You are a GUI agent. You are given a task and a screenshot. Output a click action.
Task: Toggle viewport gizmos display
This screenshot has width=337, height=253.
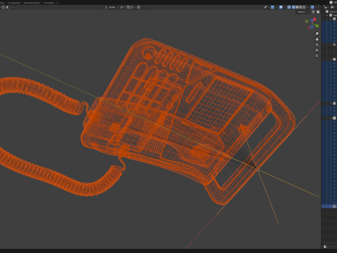coord(272,7)
